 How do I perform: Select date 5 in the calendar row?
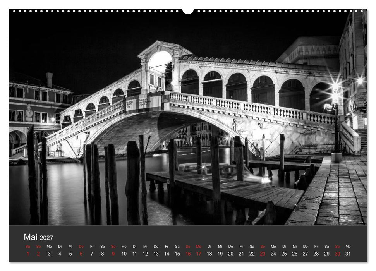70,254
